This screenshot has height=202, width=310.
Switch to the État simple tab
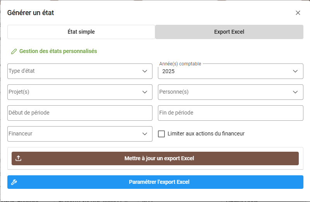coord(81,32)
